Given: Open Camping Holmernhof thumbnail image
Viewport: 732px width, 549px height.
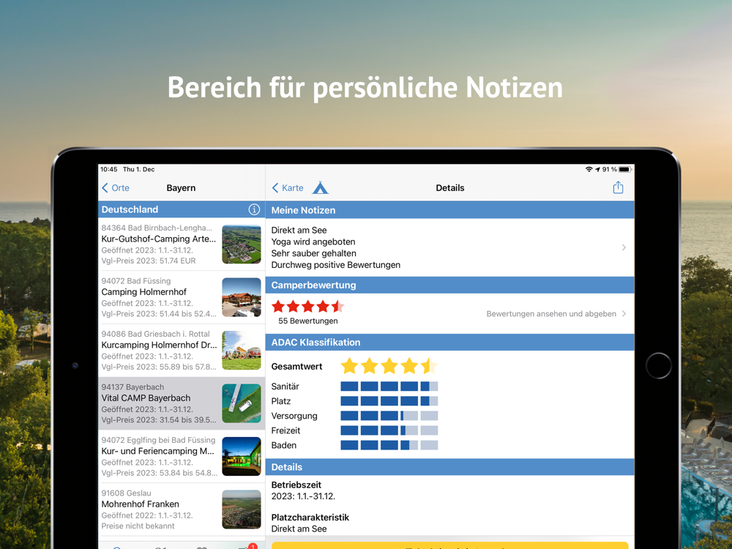Looking at the screenshot, I should [242, 297].
